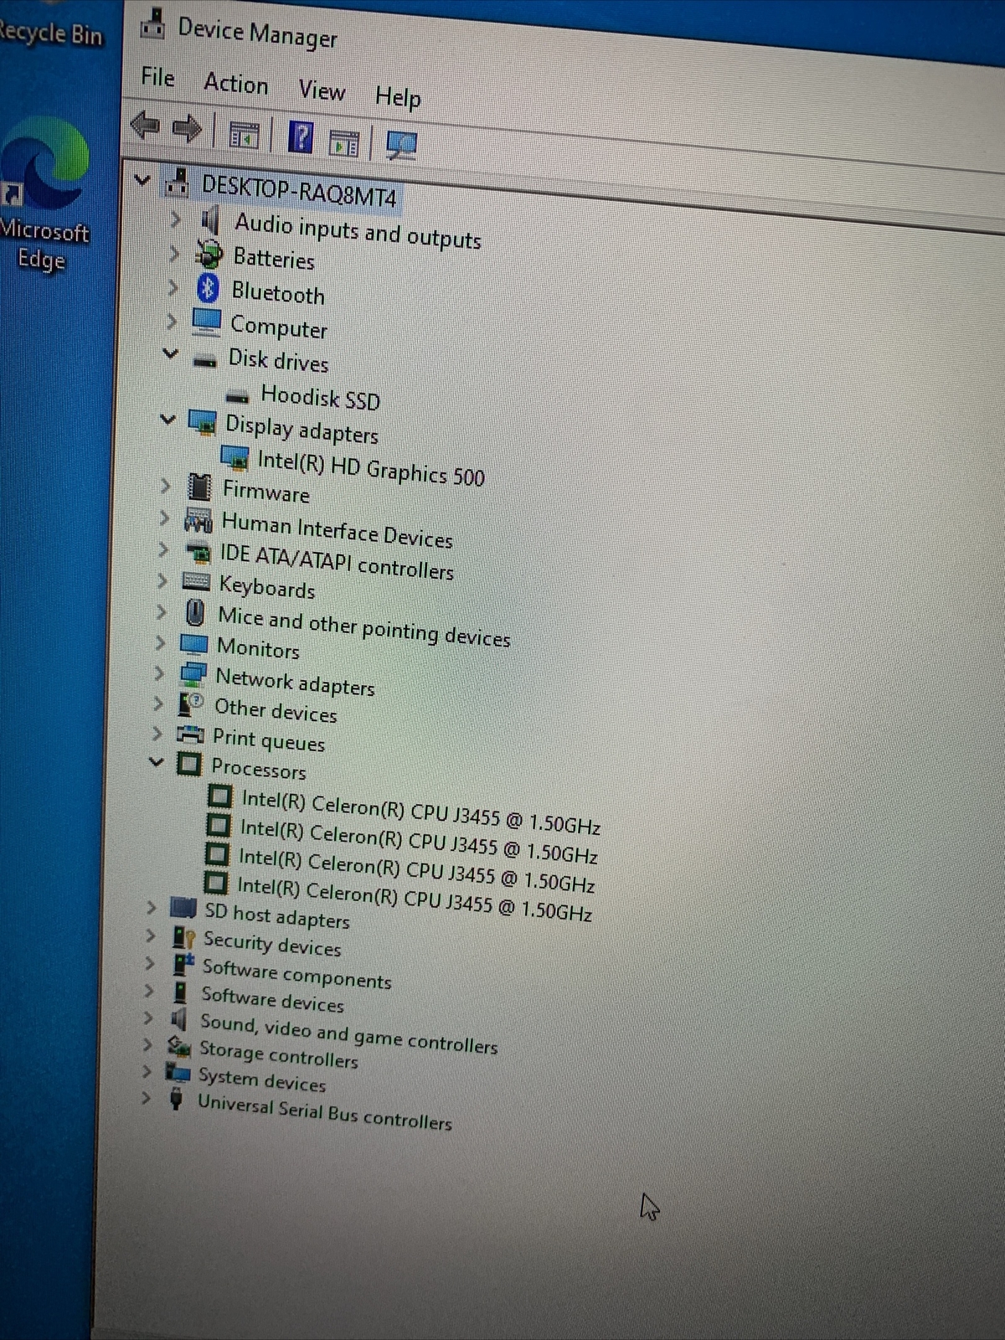Select Intel(R) HD Graphics 500 adapter
Viewport: 1005px width, 1340px height.
click(371, 467)
